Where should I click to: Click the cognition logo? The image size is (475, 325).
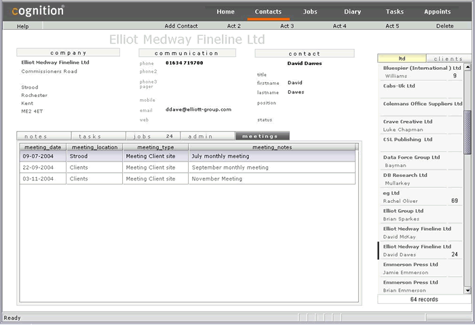click(x=38, y=11)
